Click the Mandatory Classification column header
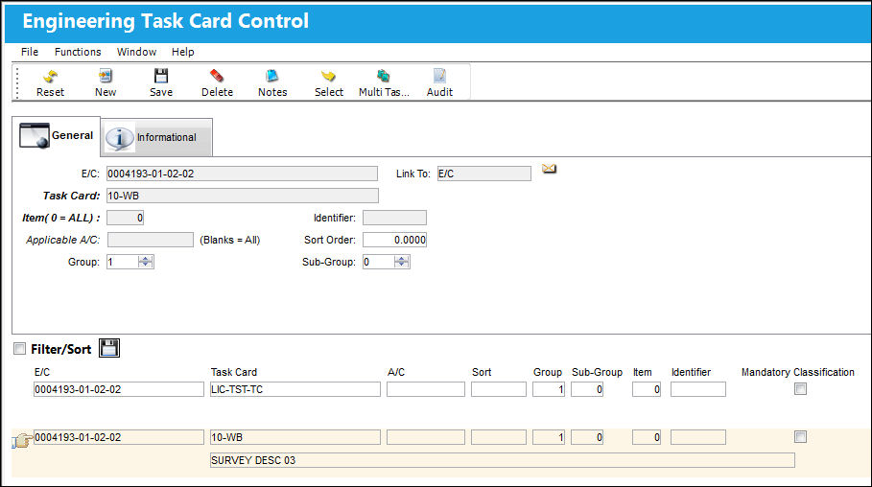This screenshot has height=487, width=872. tap(797, 372)
